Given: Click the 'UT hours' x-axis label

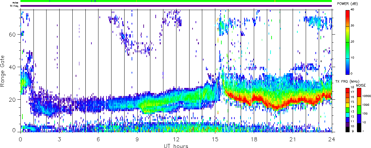Looking at the screenshot, I should [176, 146].
